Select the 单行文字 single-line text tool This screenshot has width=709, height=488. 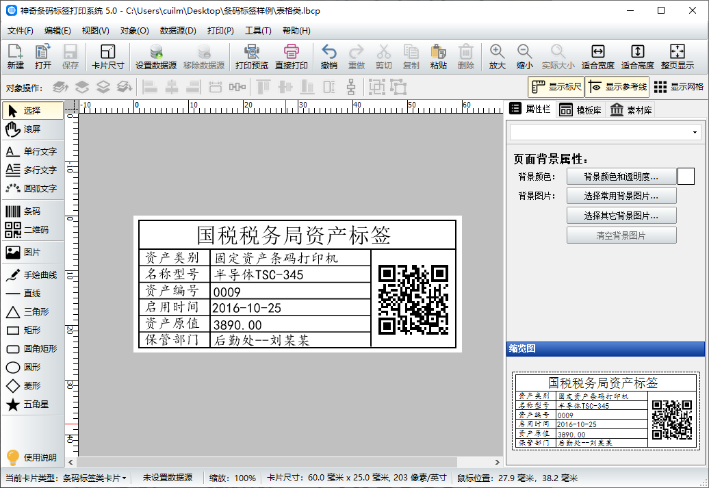pos(33,151)
